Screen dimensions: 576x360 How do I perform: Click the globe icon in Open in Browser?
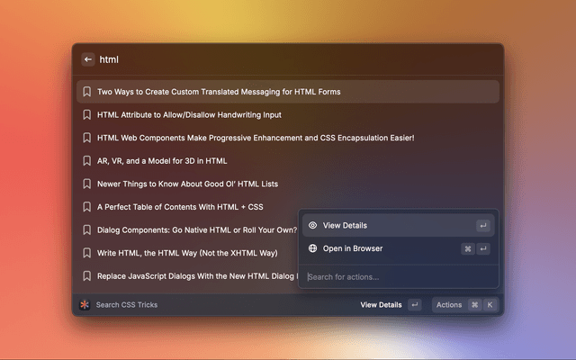pos(312,248)
